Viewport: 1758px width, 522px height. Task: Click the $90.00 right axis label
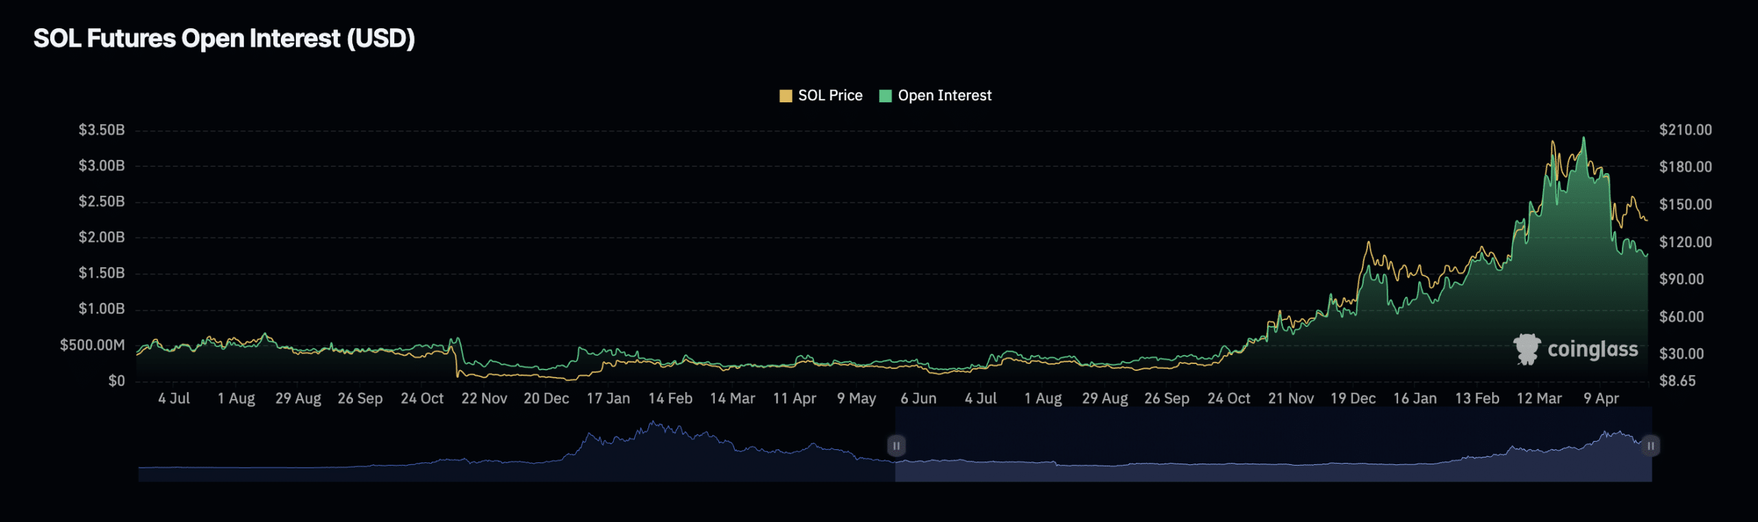(x=1681, y=279)
